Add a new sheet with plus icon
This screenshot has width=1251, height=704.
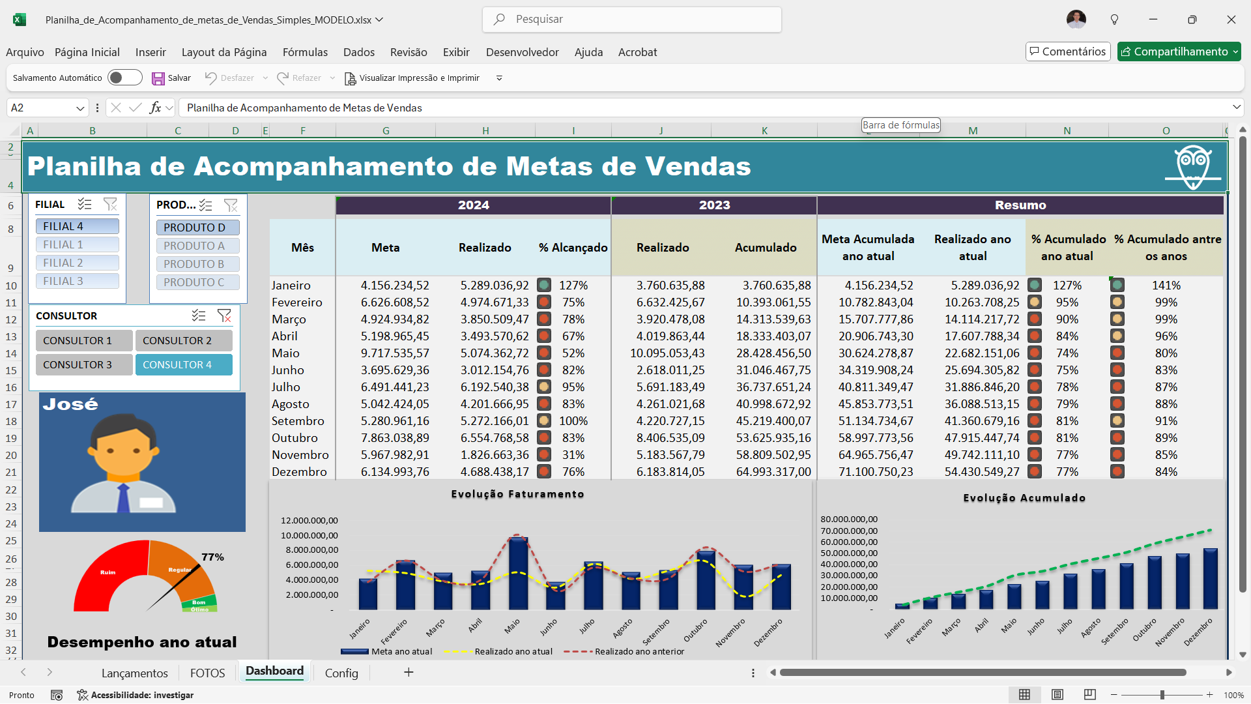coord(409,672)
